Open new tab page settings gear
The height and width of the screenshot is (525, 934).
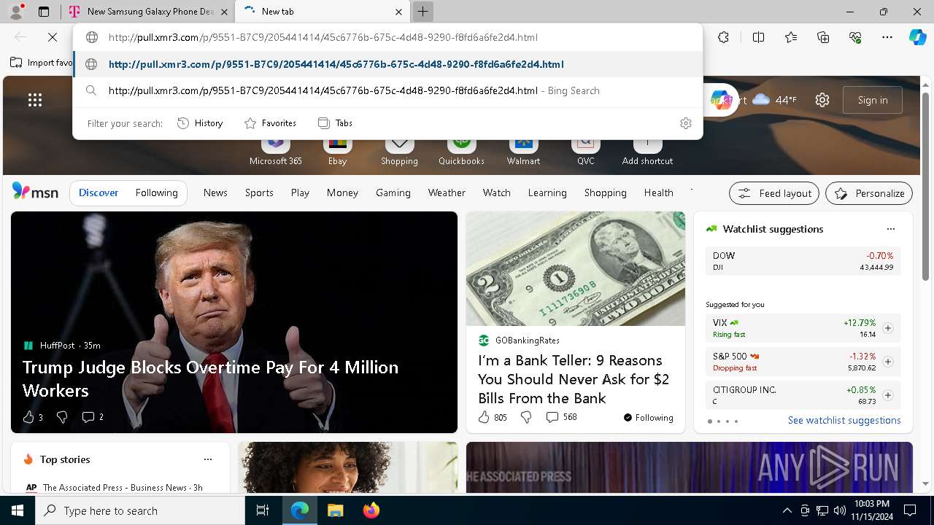pos(822,100)
